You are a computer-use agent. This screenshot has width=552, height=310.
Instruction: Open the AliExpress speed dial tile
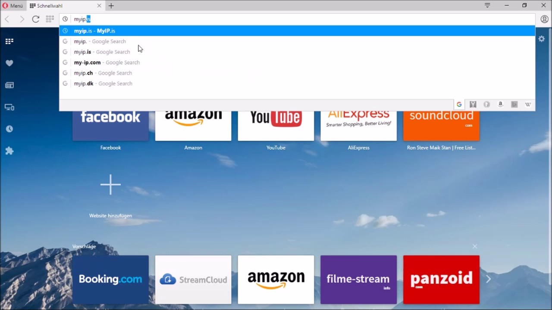[x=359, y=125]
